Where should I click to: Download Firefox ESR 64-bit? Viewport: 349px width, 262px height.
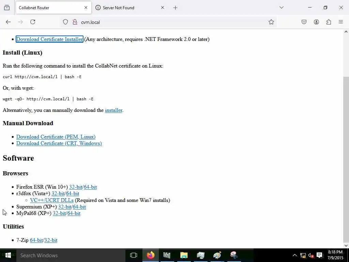(x=90, y=187)
